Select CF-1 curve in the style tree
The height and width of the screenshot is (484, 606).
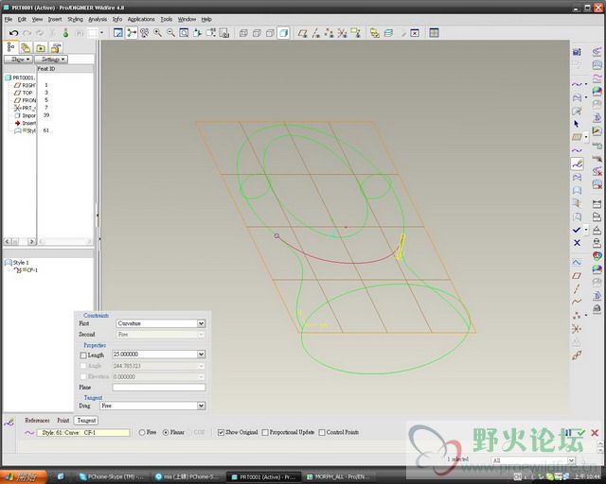(x=26, y=270)
